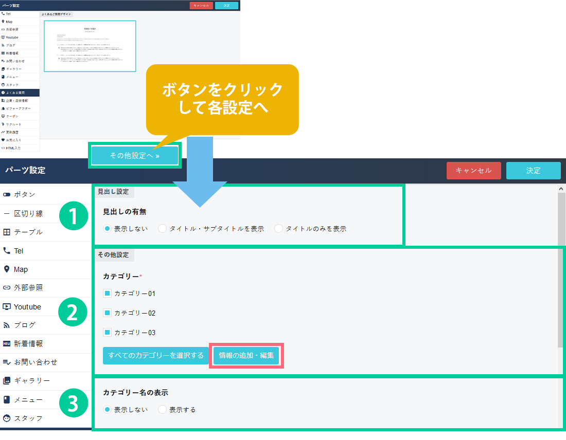Click the 外部参照 link icon
Image resolution: width=566 pixels, height=440 pixels.
(x=7, y=288)
